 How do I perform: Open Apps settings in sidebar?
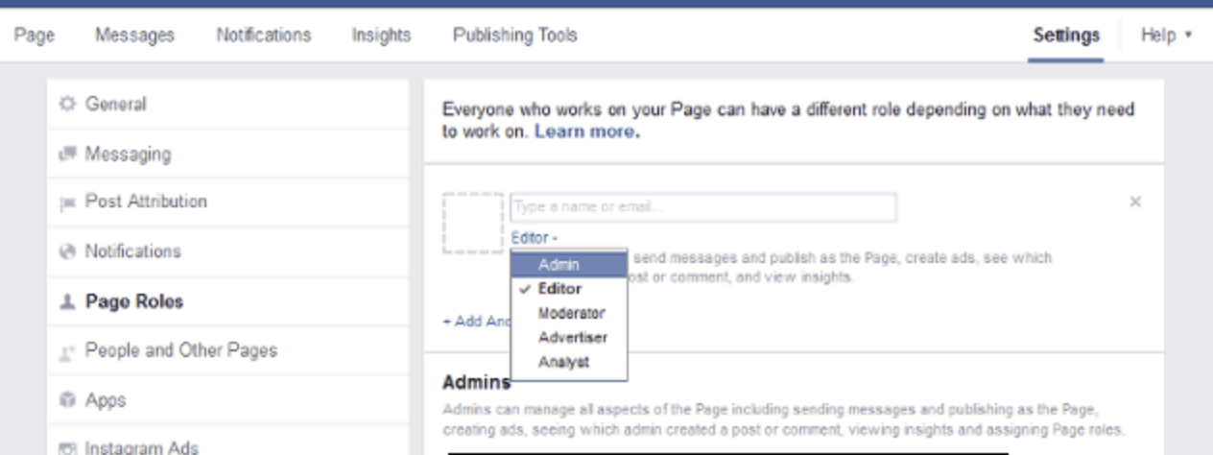point(227,400)
